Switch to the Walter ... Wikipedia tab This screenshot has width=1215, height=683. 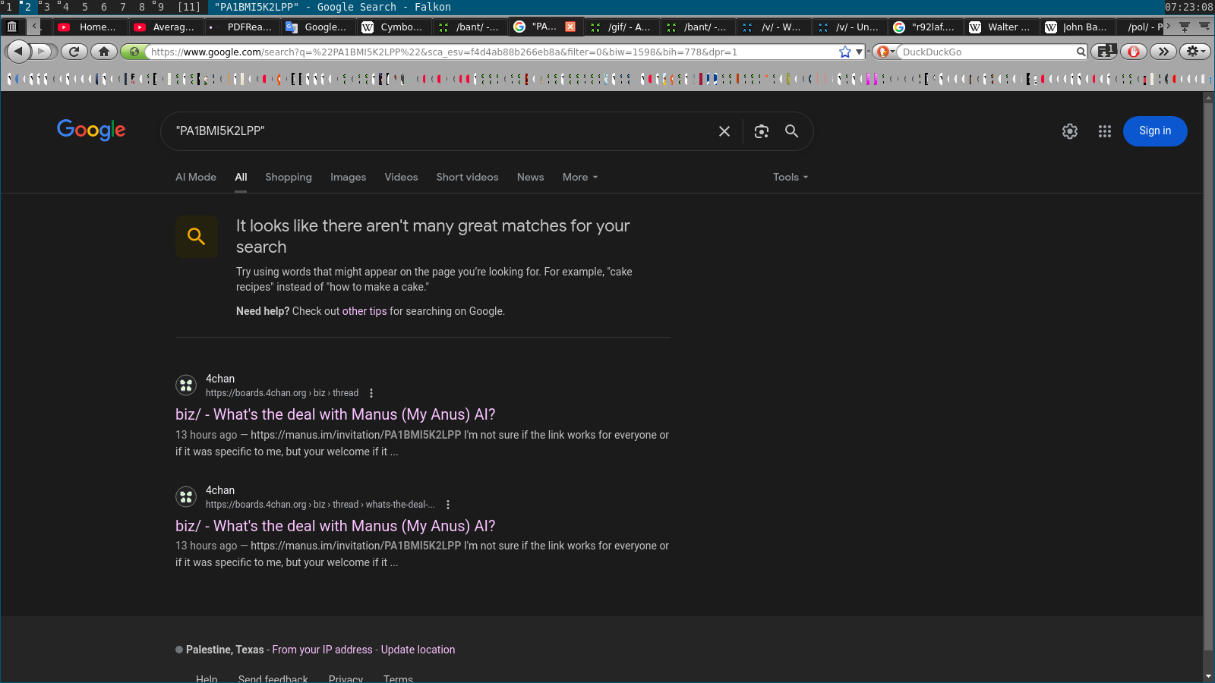coord(1001,27)
